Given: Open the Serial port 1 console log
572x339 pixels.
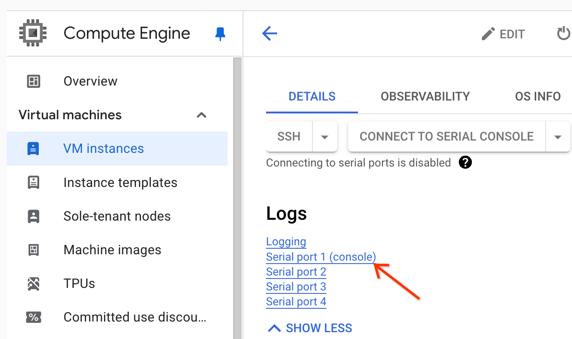Looking at the screenshot, I should [321, 256].
